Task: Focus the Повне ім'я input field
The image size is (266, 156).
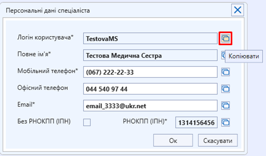Action: (150, 55)
